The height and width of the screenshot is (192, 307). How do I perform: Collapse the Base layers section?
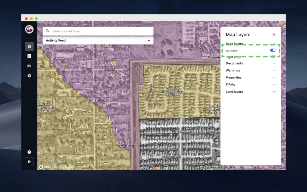click(274, 44)
